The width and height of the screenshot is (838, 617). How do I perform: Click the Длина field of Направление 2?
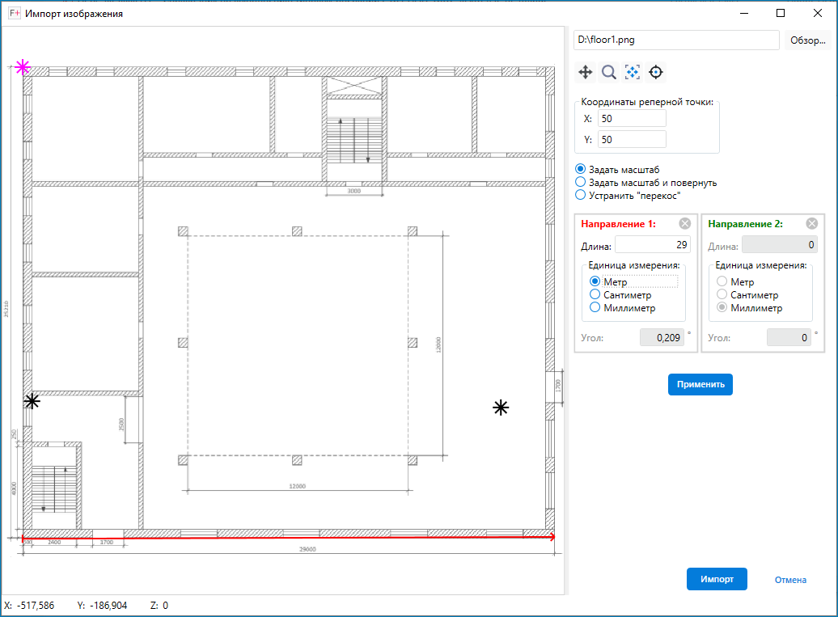tap(780, 245)
